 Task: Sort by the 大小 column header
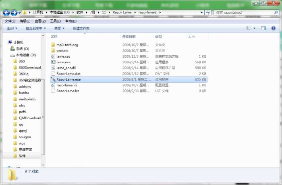coord(191,37)
